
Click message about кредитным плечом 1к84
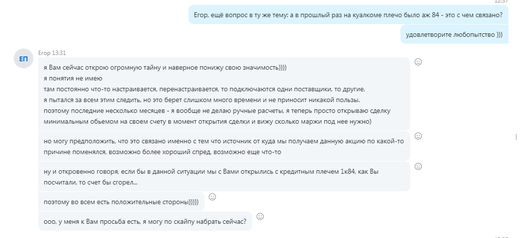[224, 177]
